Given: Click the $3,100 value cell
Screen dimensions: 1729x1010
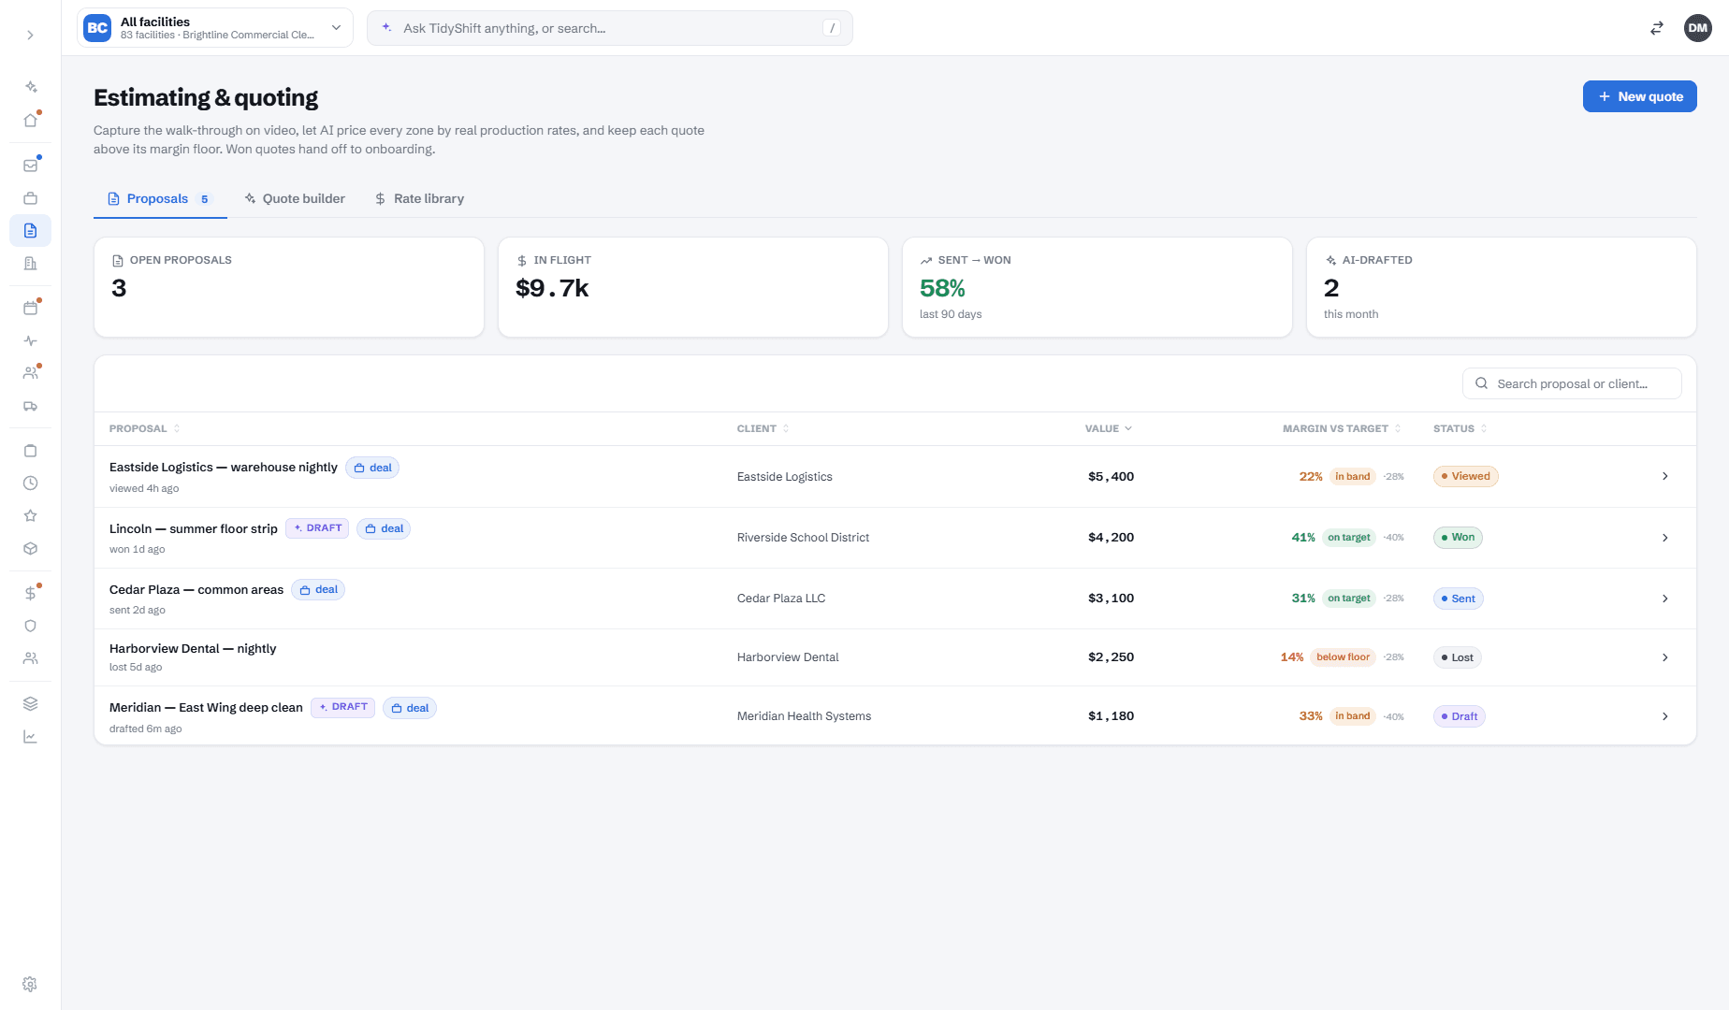Looking at the screenshot, I should tap(1111, 598).
